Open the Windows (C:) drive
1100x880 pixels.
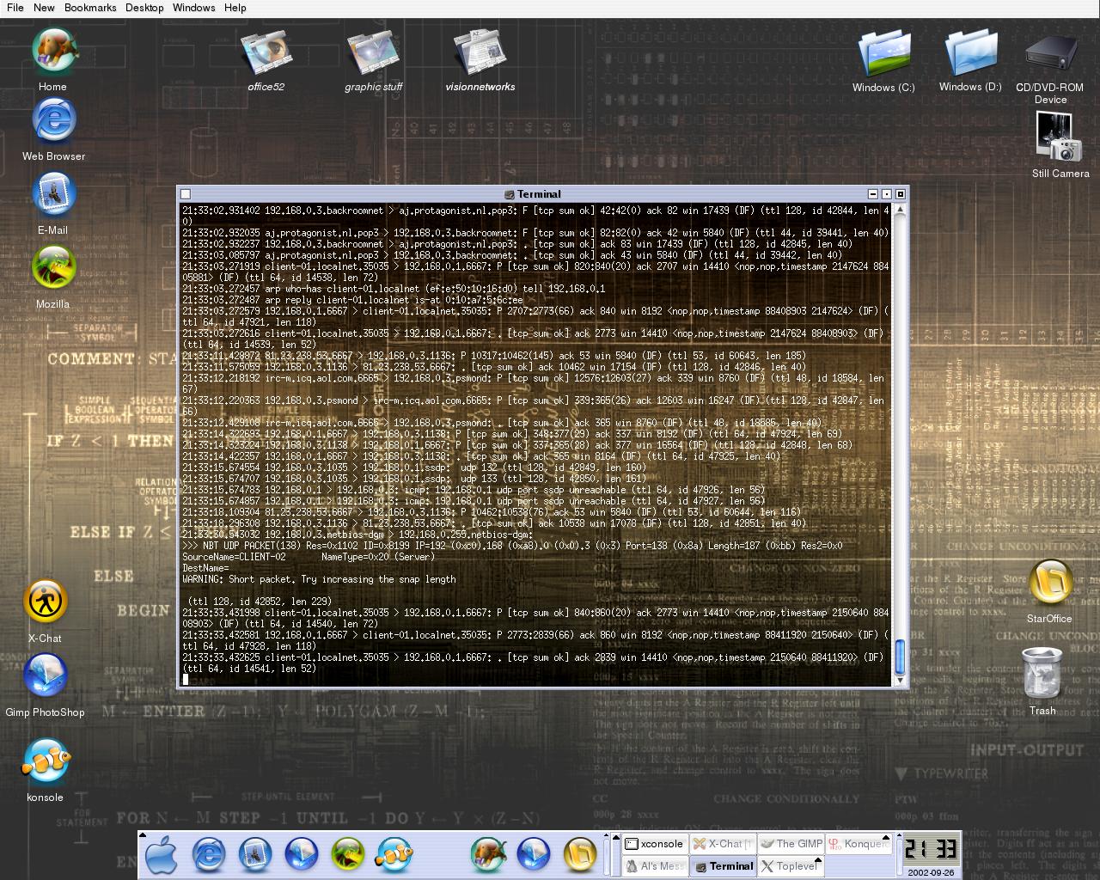pos(883,53)
